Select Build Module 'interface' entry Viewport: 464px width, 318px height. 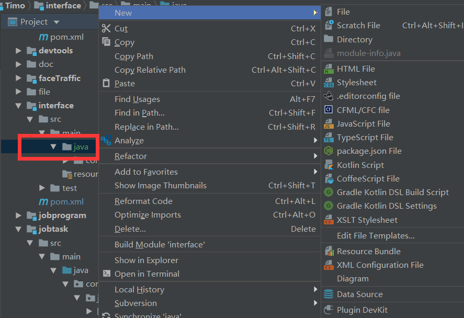210,244
